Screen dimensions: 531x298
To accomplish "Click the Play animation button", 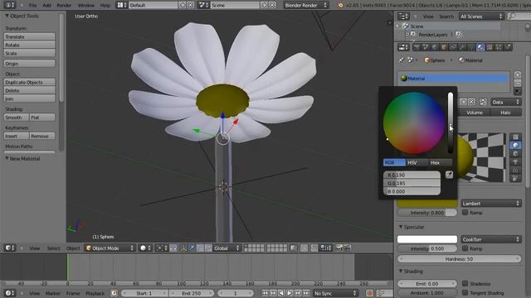I will tap(290, 293).
